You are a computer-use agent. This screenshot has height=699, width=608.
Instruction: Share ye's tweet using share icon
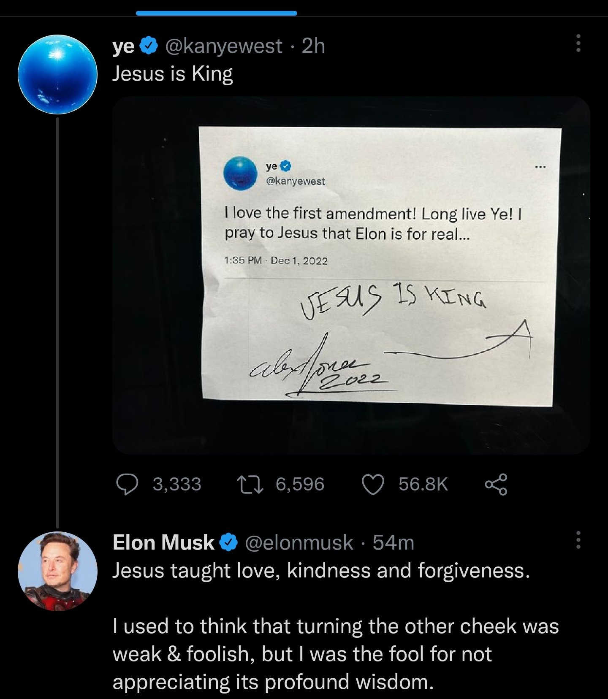496,484
